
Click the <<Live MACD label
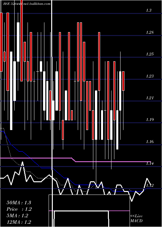pyautogui.click(x=136, y=218)
